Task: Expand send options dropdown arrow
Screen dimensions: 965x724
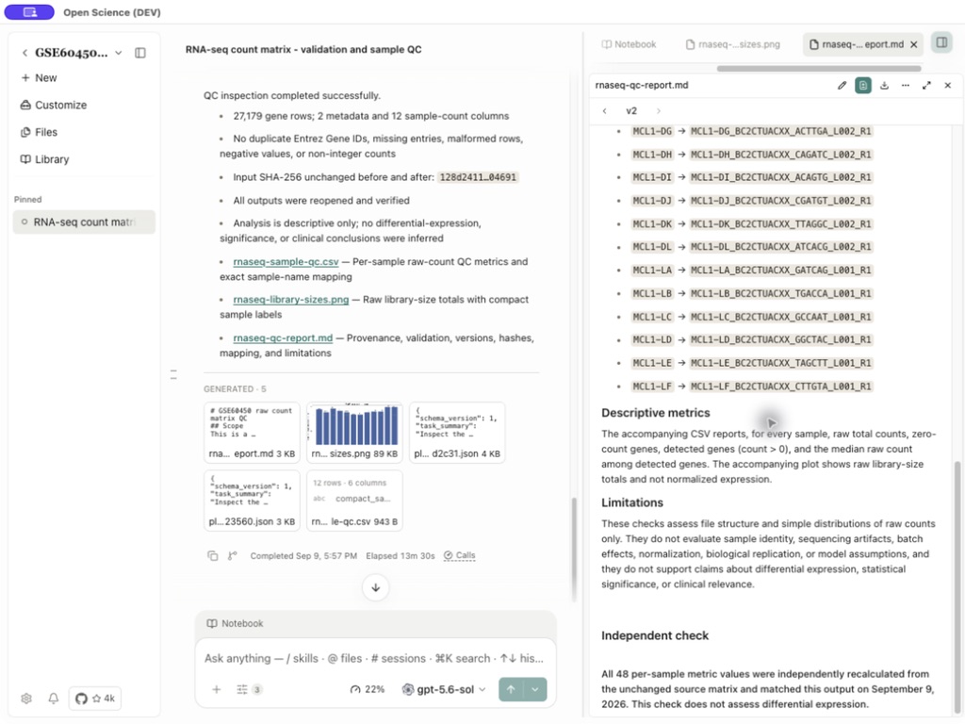Action: click(x=535, y=689)
